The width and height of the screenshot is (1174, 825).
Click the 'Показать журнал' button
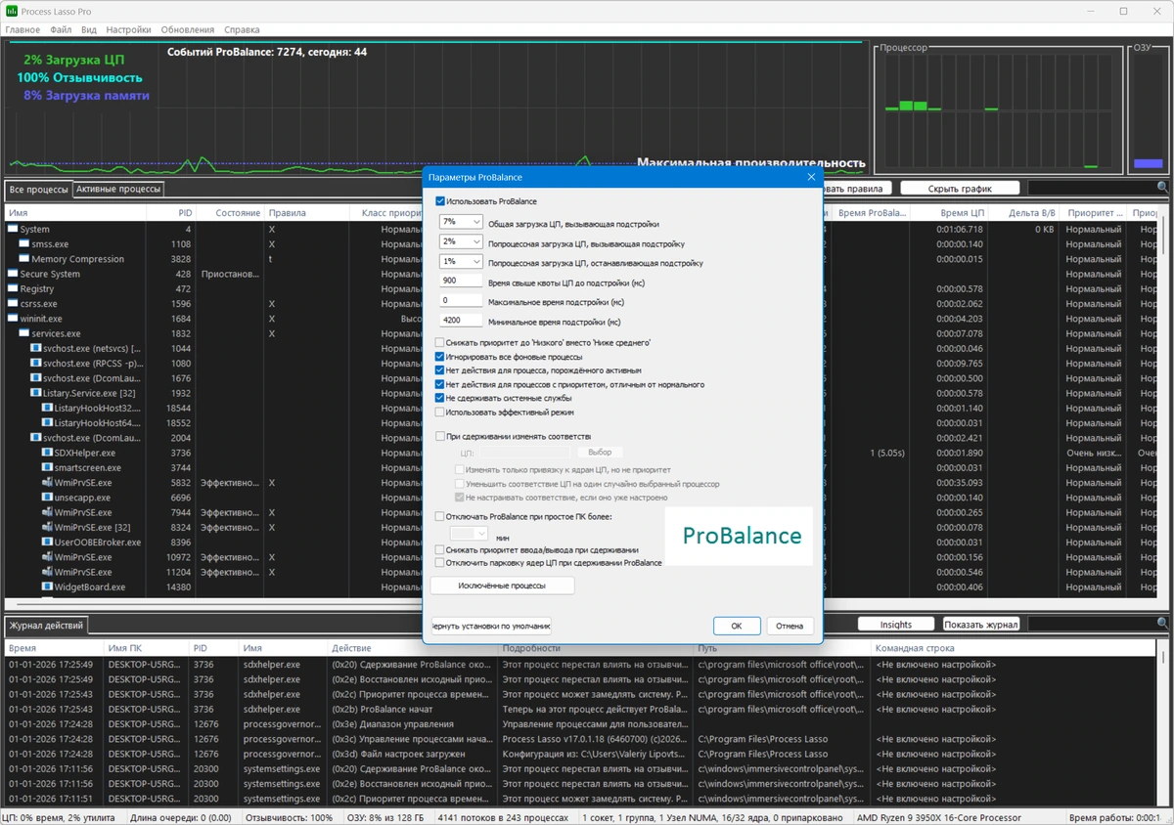(x=981, y=624)
